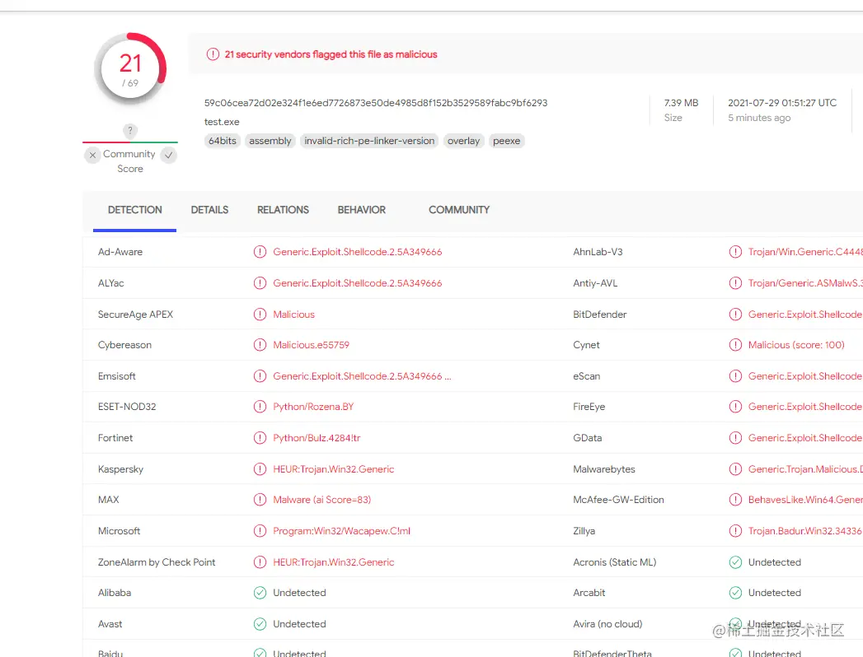This screenshot has height=657, width=863.
Task: Click the 21 / 69 detection score gauge
Action: click(x=130, y=68)
